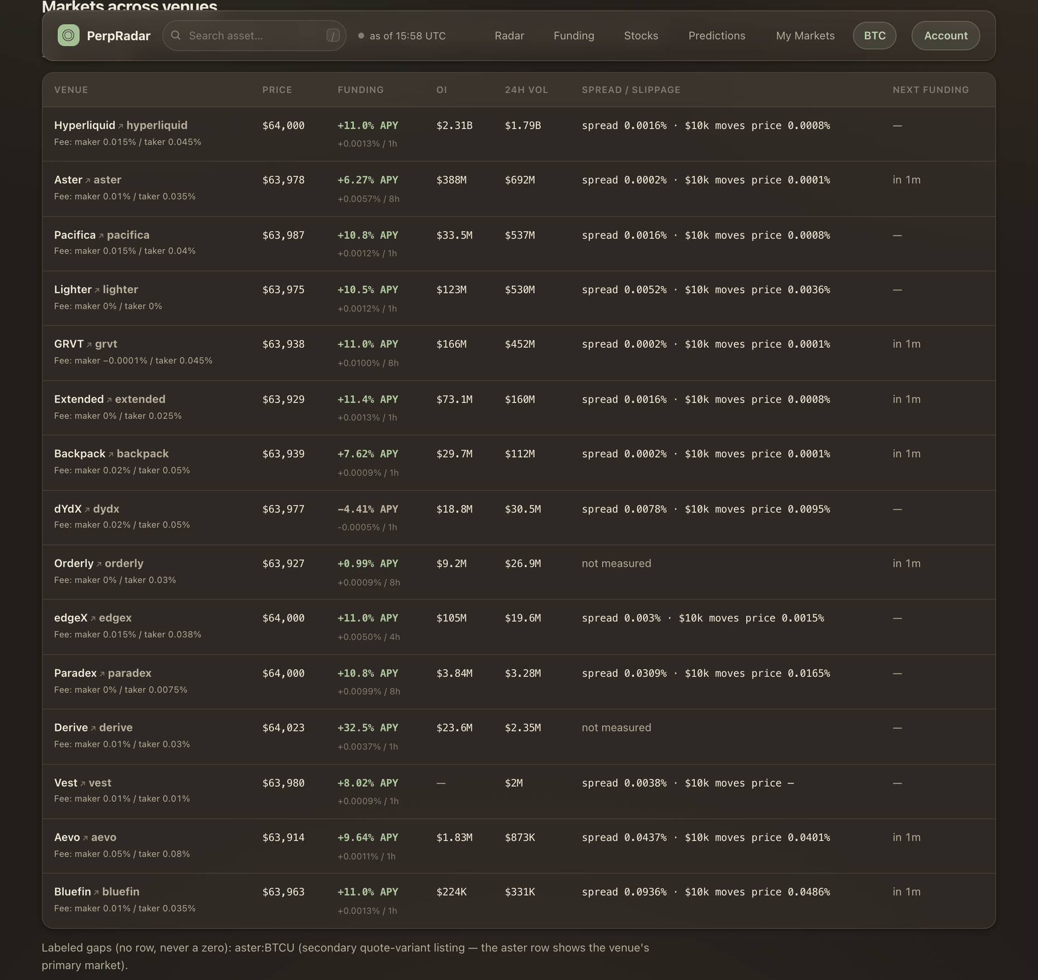Focus the Search asset input field
The height and width of the screenshot is (980, 1038).
[x=254, y=36]
